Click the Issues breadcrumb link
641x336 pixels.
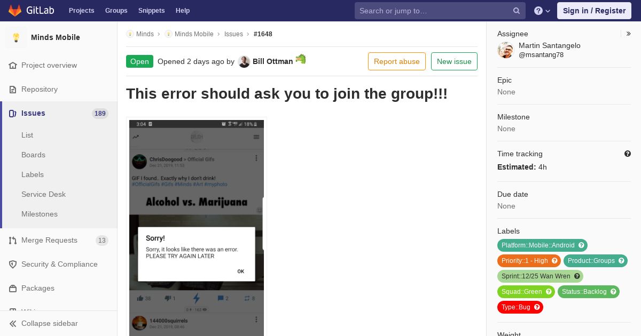(233, 34)
